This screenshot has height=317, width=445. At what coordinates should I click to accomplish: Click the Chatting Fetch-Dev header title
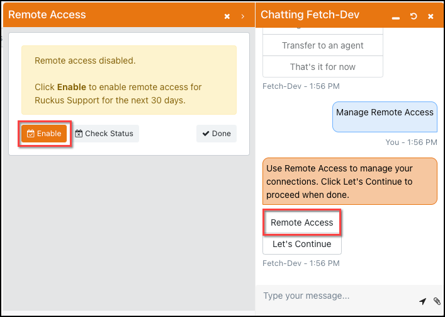pos(310,14)
